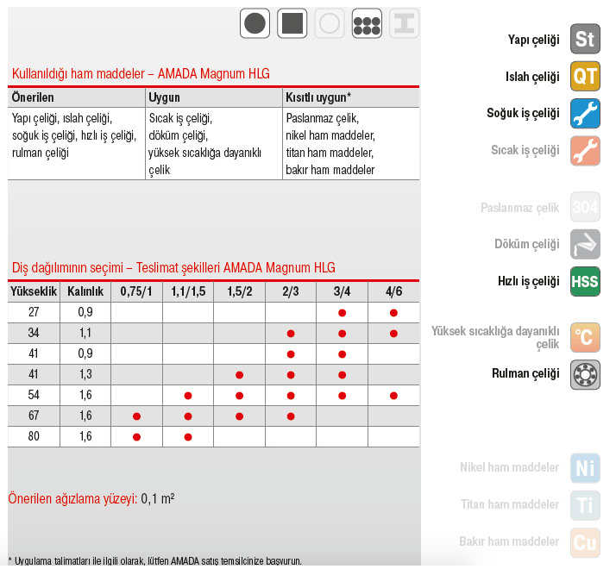Click the 'Yükseklik' column header
616x569 pixels.
34,291
